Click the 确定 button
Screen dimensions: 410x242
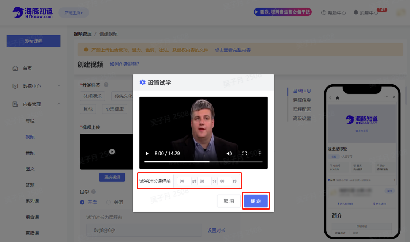(x=256, y=201)
